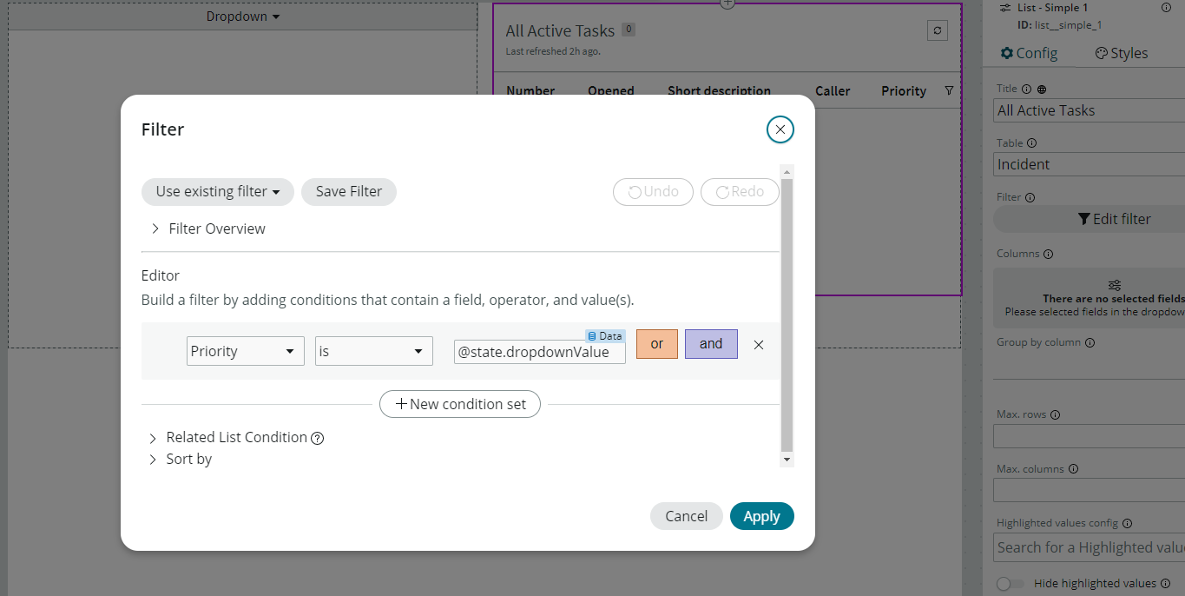
Task: Apply the filter
Action: (762, 516)
